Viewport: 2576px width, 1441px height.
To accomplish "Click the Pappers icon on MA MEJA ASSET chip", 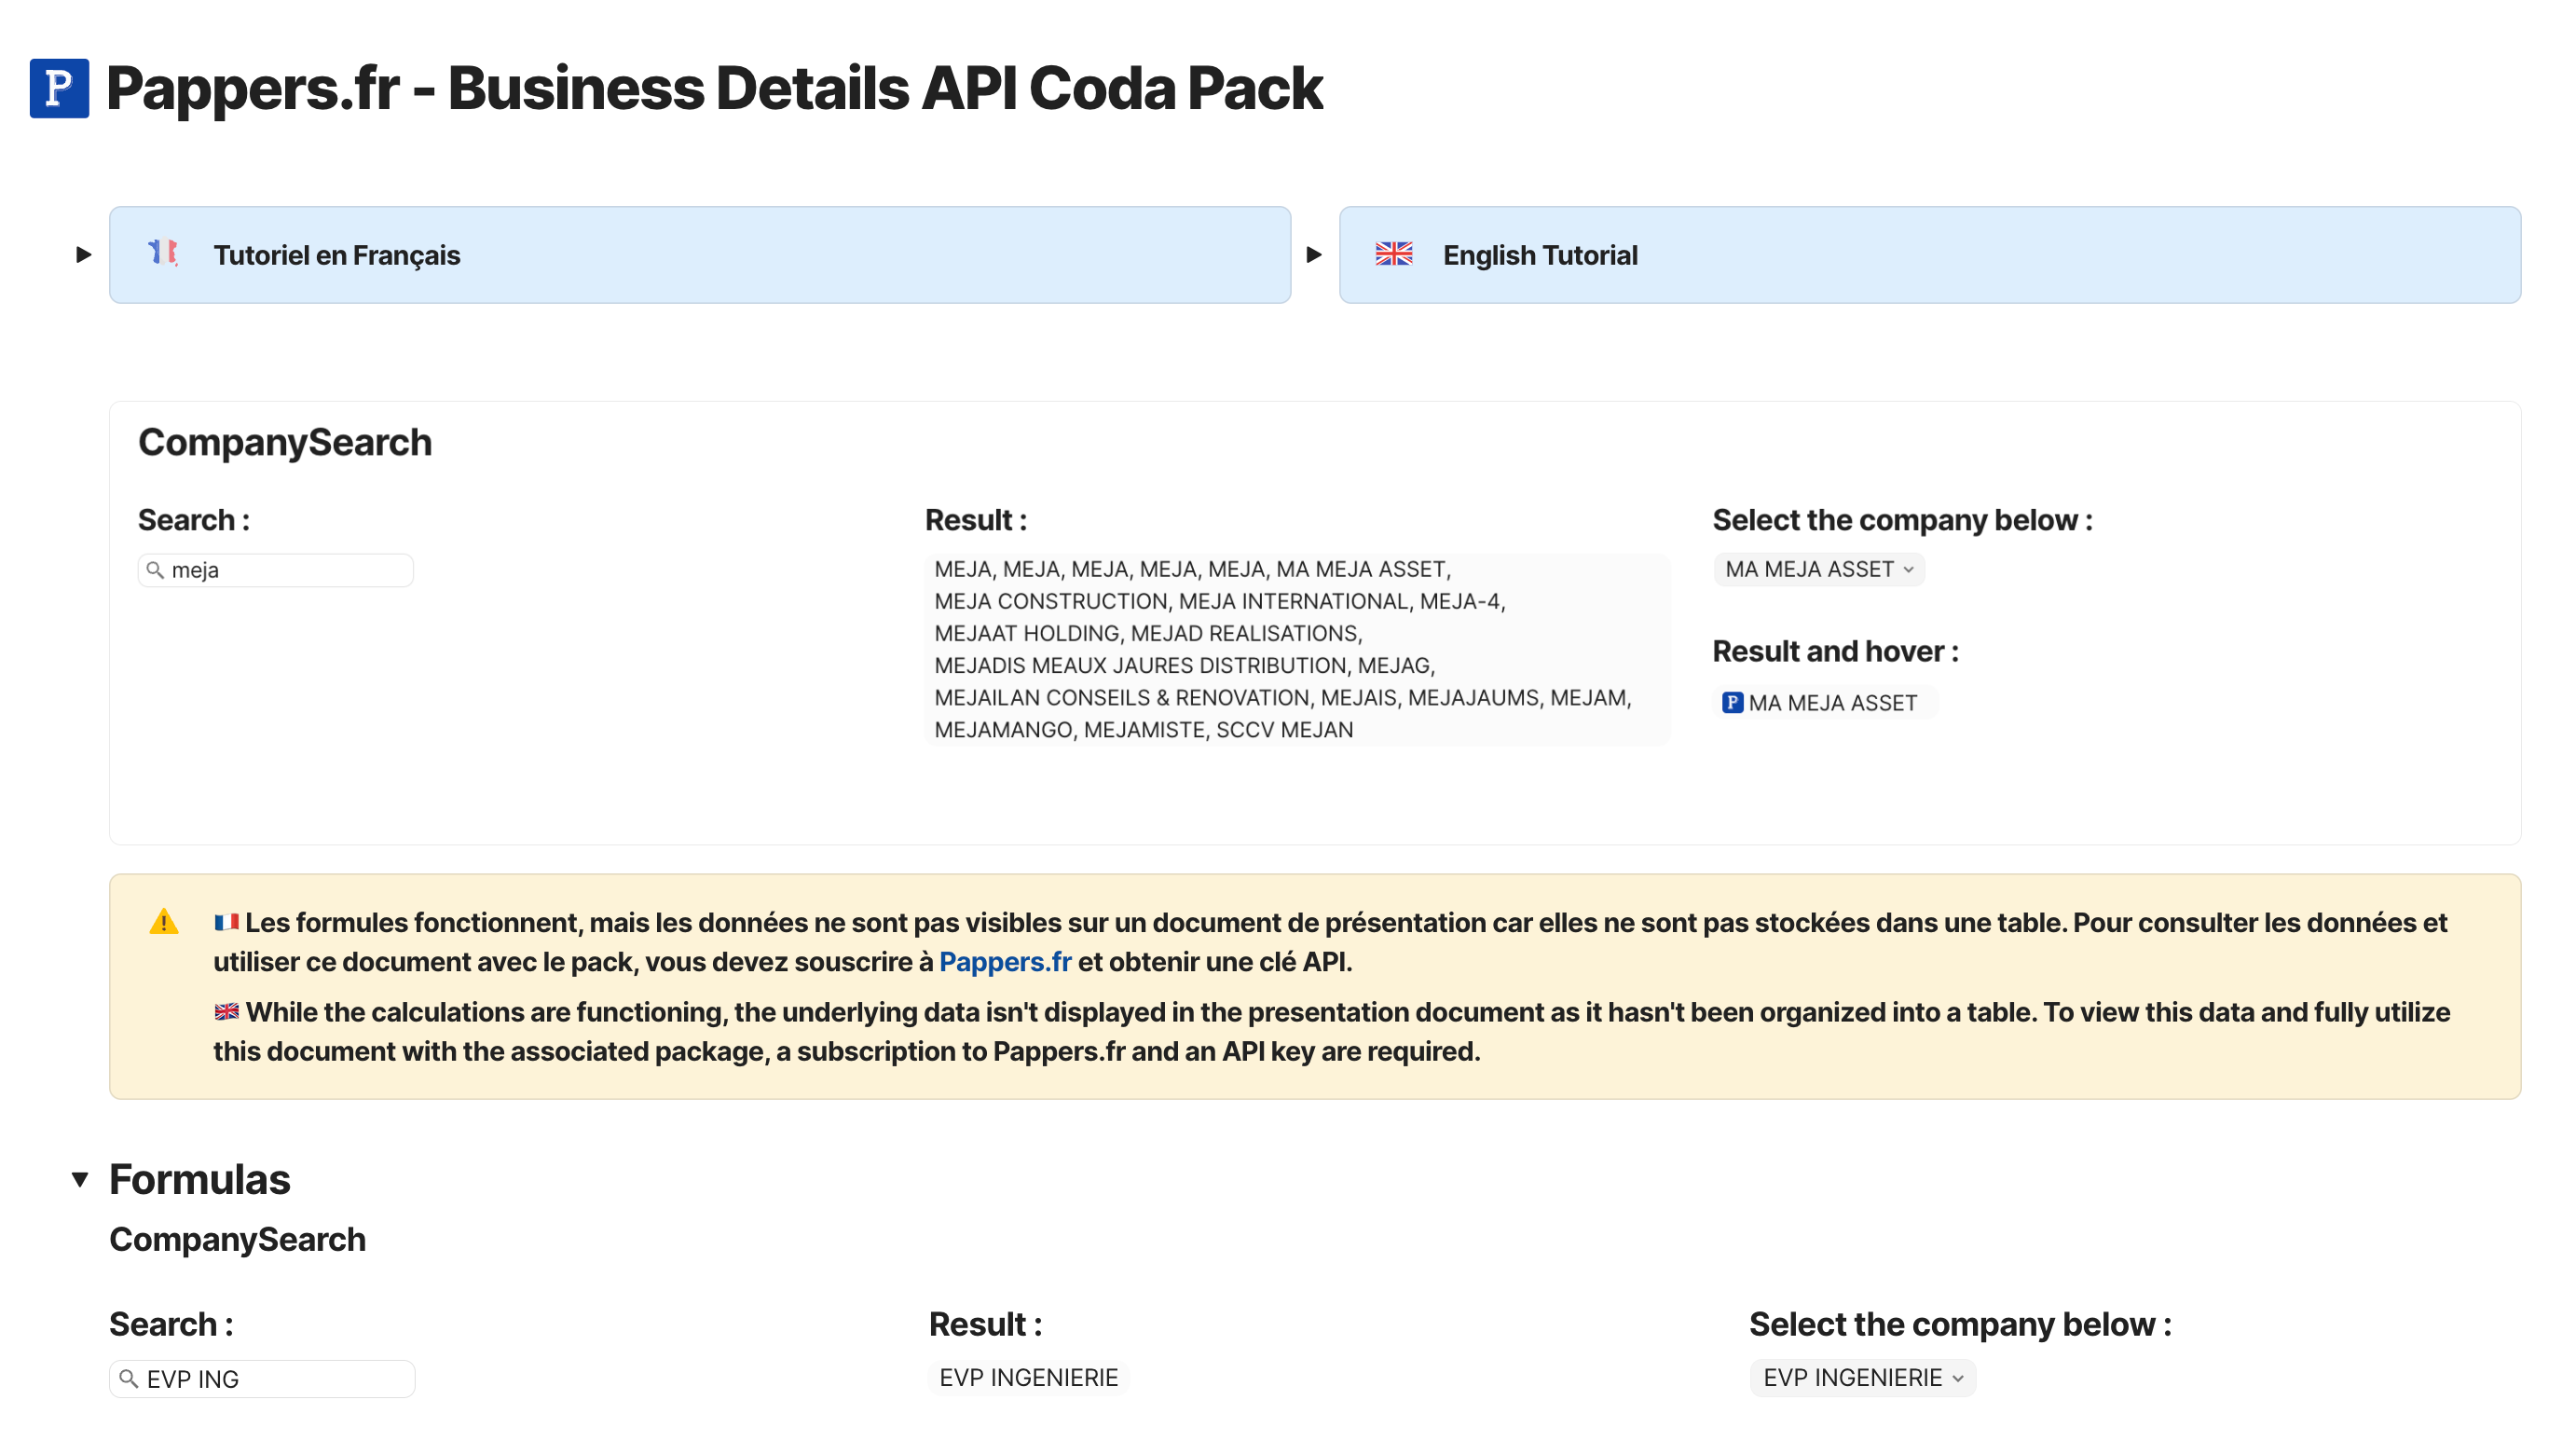I will [1732, 703].
